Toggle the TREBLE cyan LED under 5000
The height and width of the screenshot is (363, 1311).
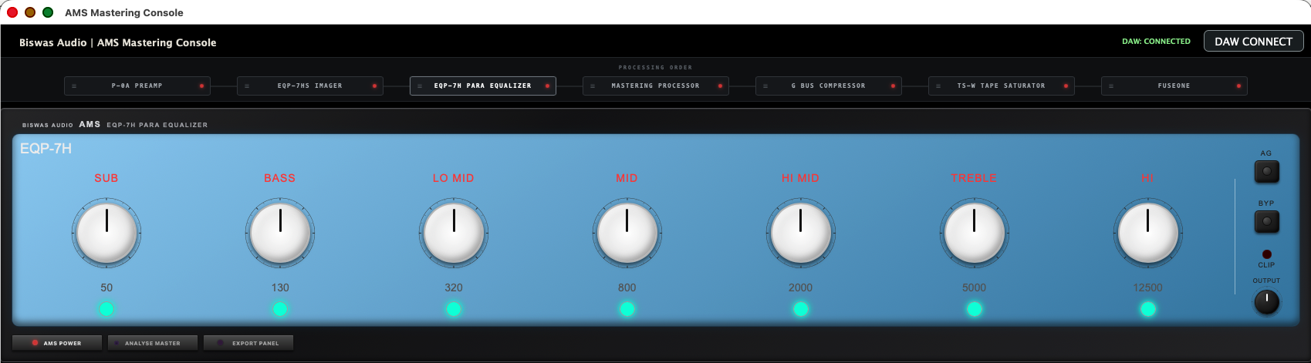click(x=974, y=309)
